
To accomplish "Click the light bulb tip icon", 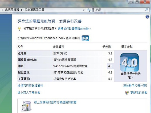I will (19, 29).
